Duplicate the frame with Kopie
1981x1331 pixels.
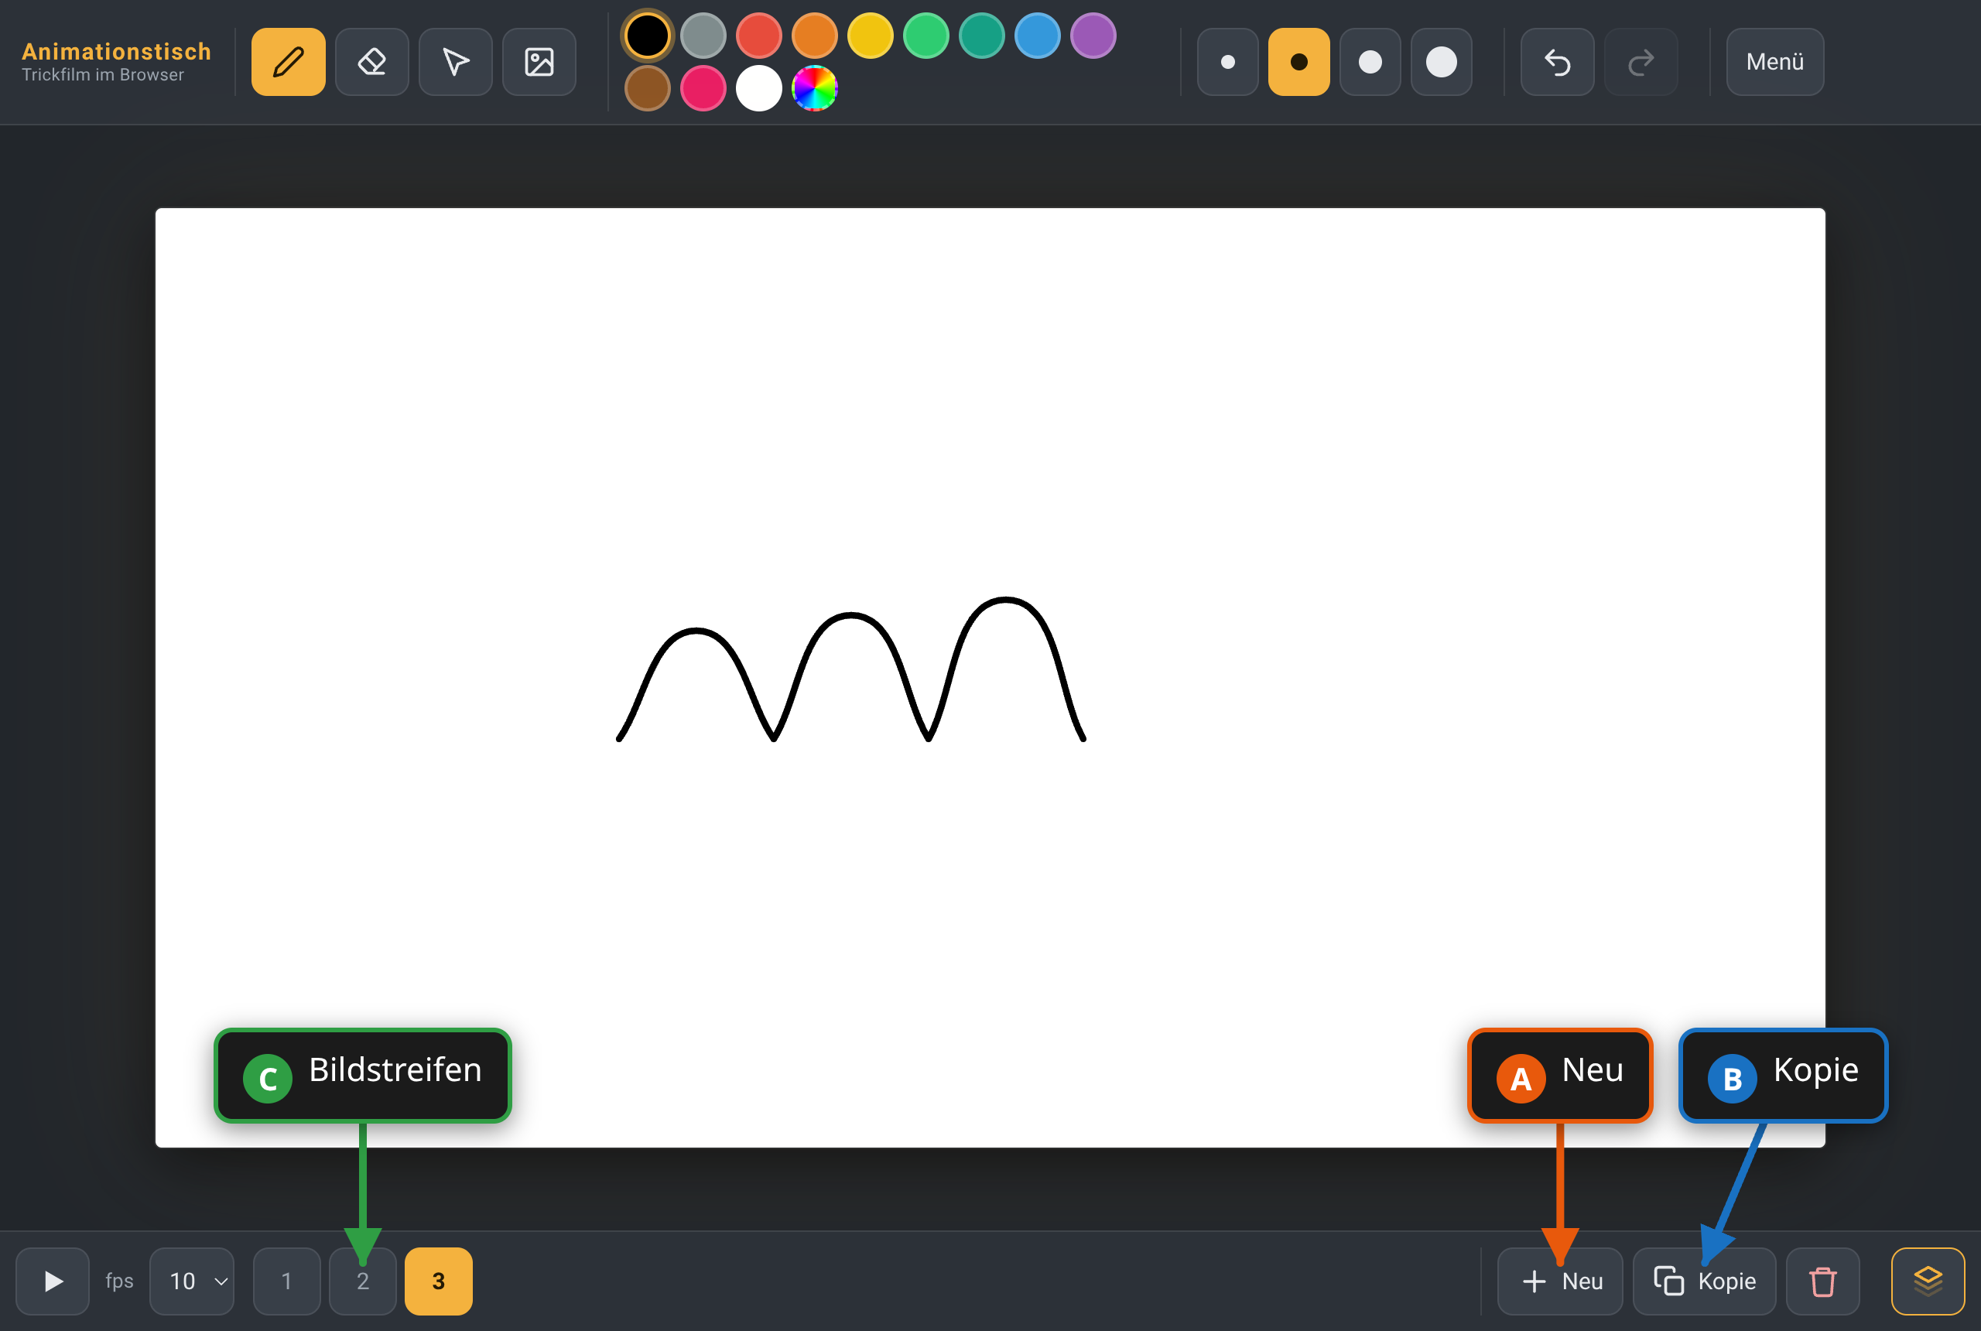pos(1704,1281)
